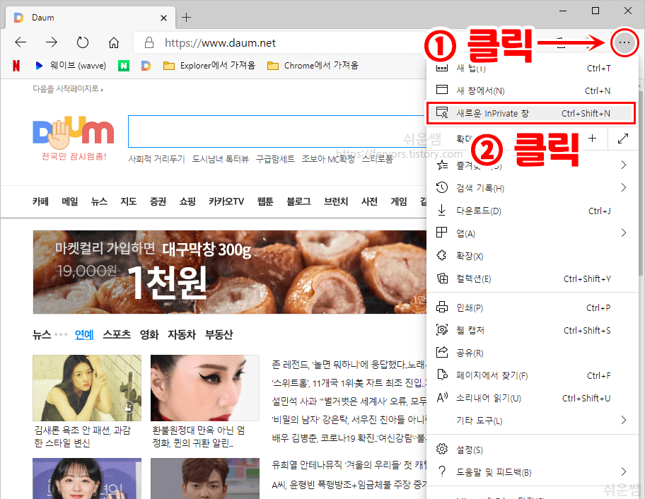Choose new window (새 창에서) menu item

(531, 90)
